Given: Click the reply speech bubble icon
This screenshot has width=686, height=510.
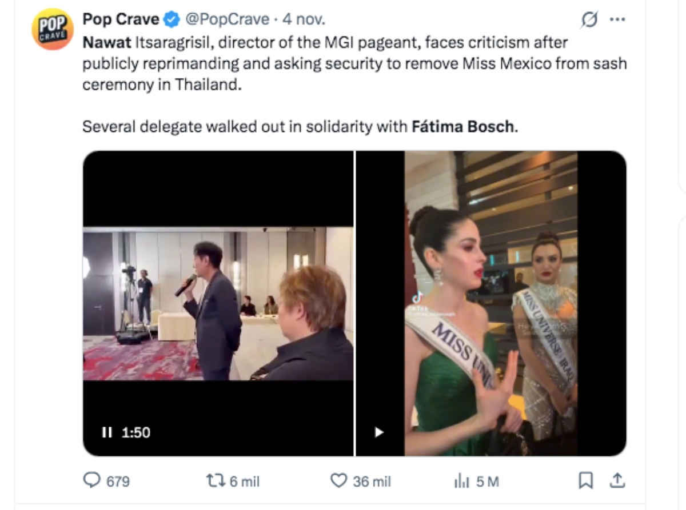Looking at the screenshot, I should click(x=91, y=481).
